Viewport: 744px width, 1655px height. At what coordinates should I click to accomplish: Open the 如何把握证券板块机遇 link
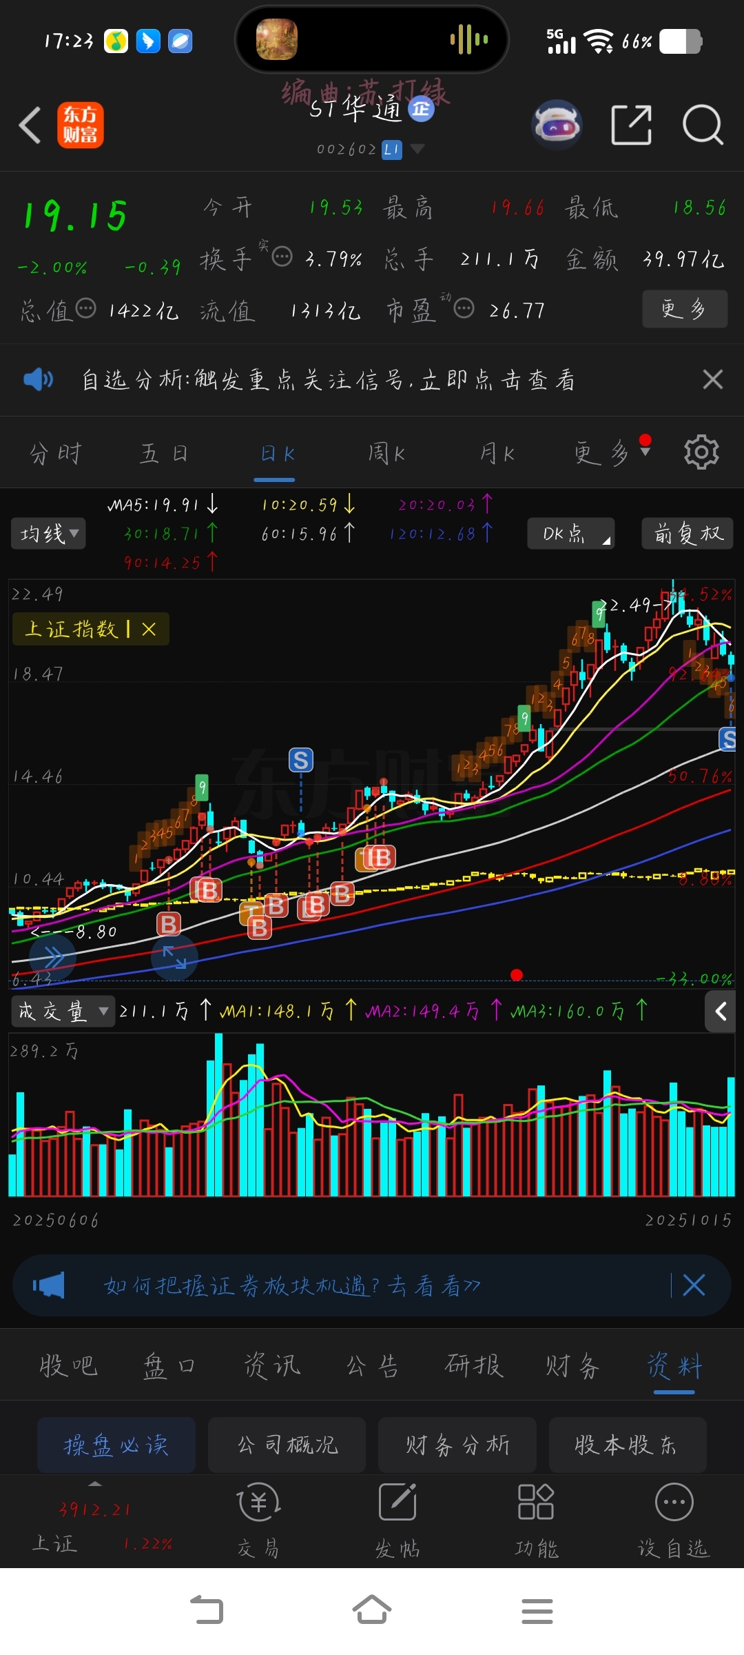291,1285
